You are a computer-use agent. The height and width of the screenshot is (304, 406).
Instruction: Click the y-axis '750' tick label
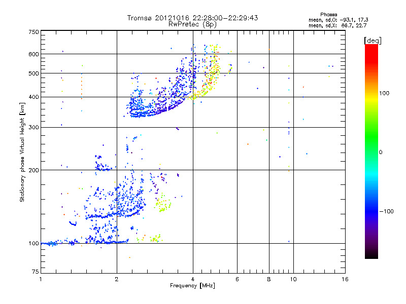[33, 32]
